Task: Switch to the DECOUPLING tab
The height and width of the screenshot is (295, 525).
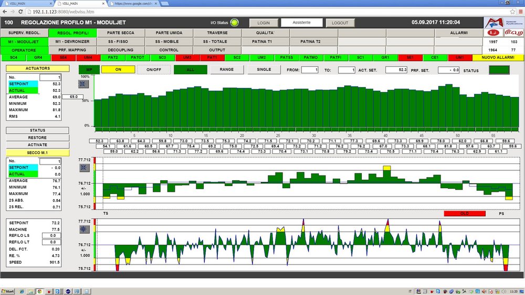Action: click(121, 50)
